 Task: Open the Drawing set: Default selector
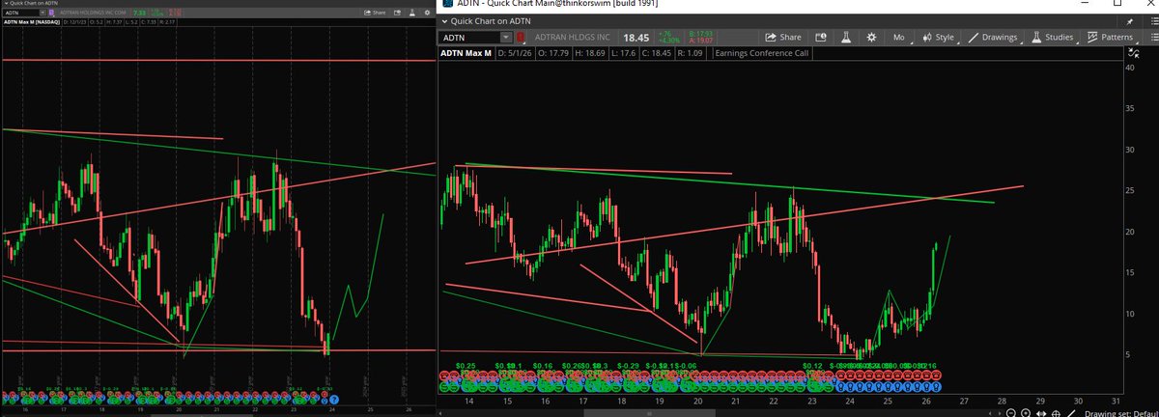point(1121,412)
